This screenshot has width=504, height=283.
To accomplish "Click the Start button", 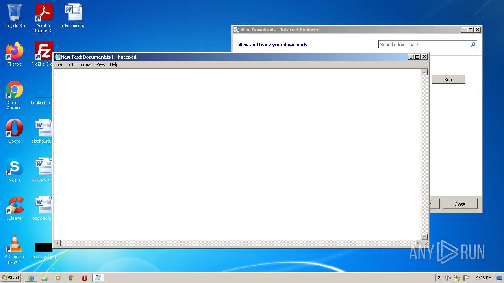I will [x=11, y=277].
